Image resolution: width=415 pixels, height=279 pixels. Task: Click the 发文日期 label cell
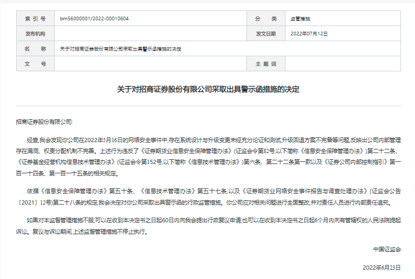coord(266,34)
